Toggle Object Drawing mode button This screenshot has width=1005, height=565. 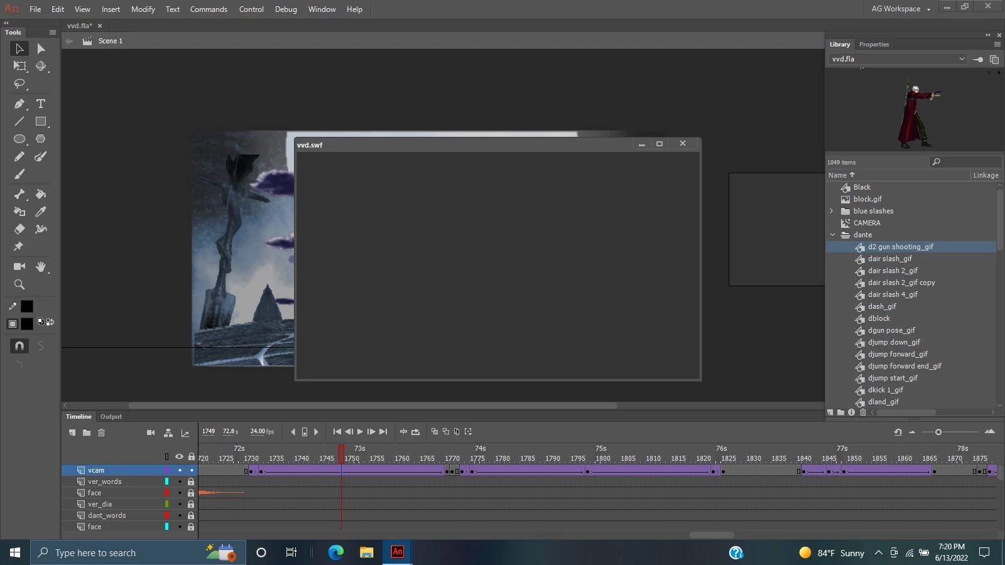13,324
